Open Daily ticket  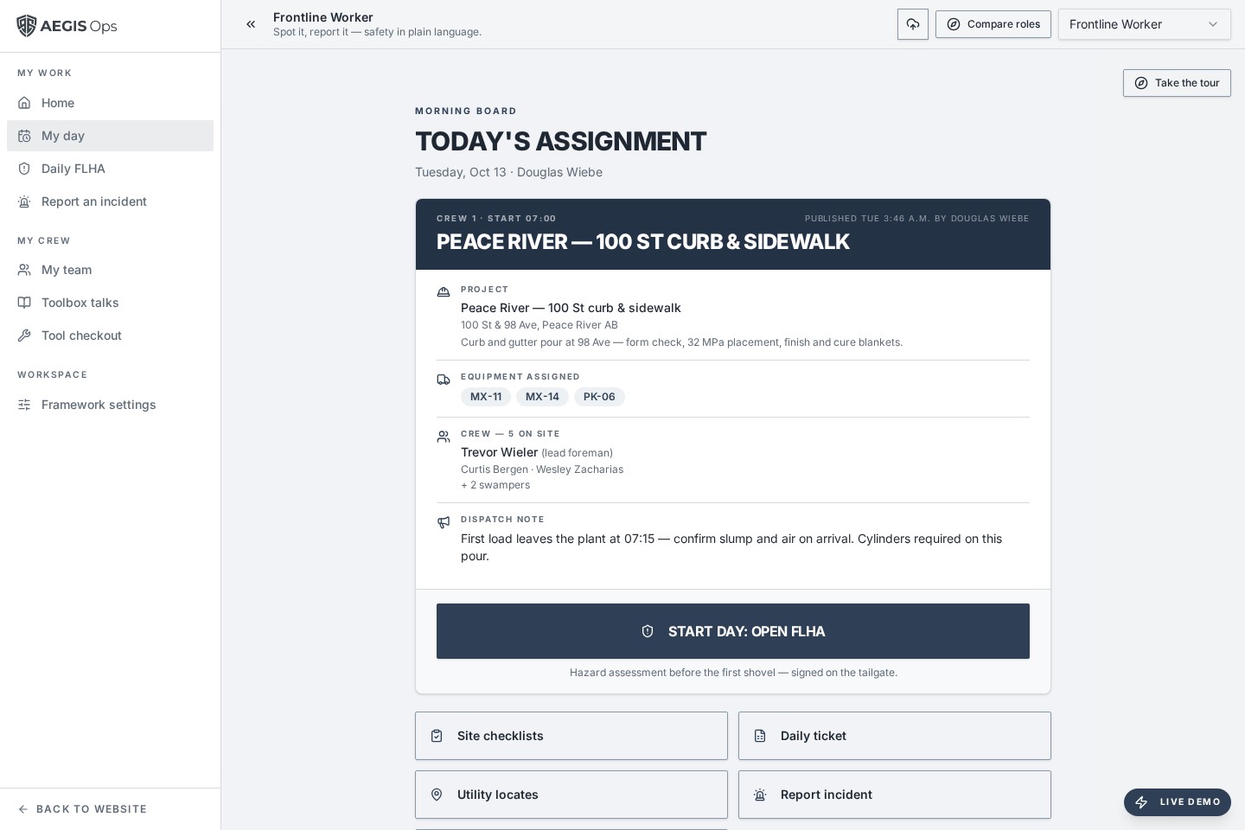coord(895,736)
